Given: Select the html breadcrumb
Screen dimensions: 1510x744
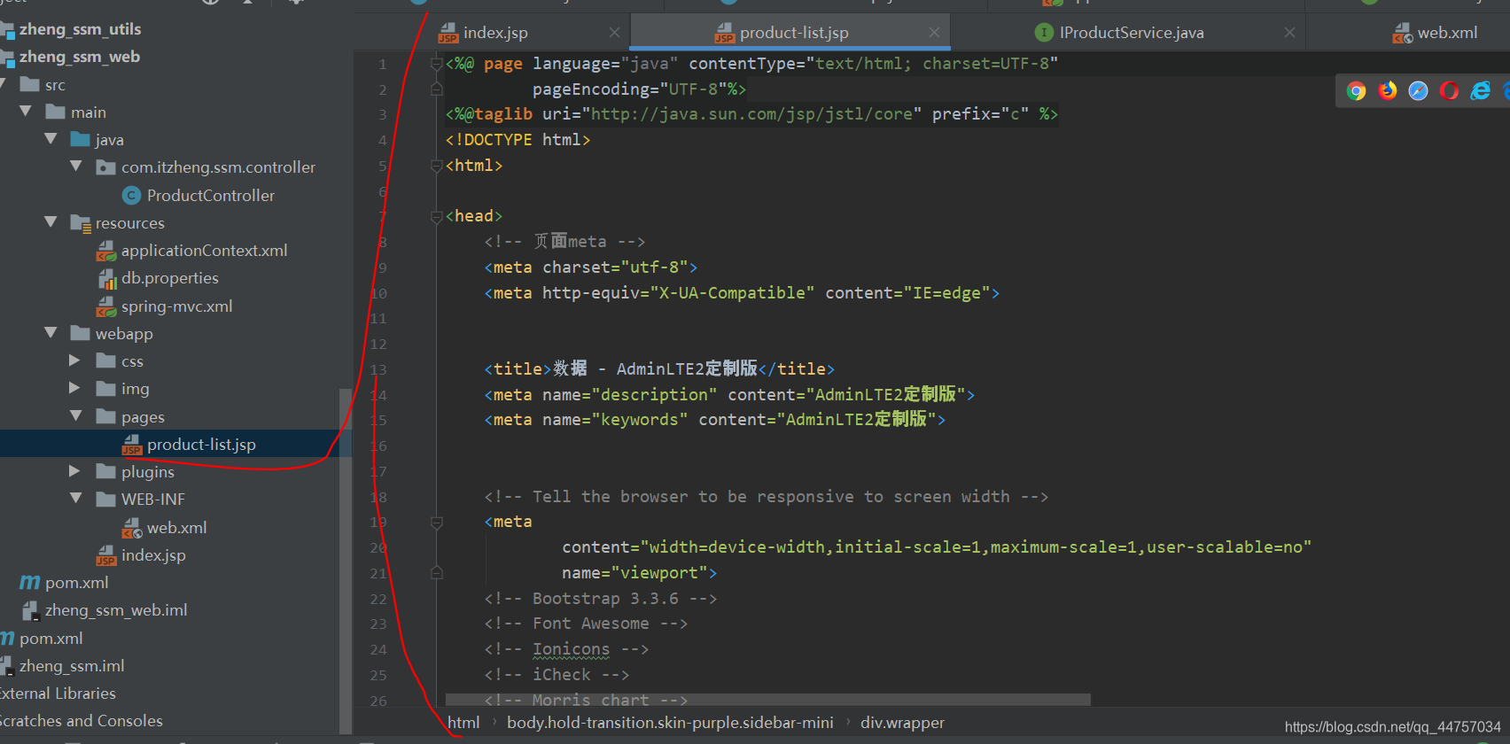Looking at the screenshot, I should click(463, 723).
